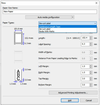Decrease Bottom Margin with down arrow
This screenshot has width=100, height=105.
coord(91,86)
